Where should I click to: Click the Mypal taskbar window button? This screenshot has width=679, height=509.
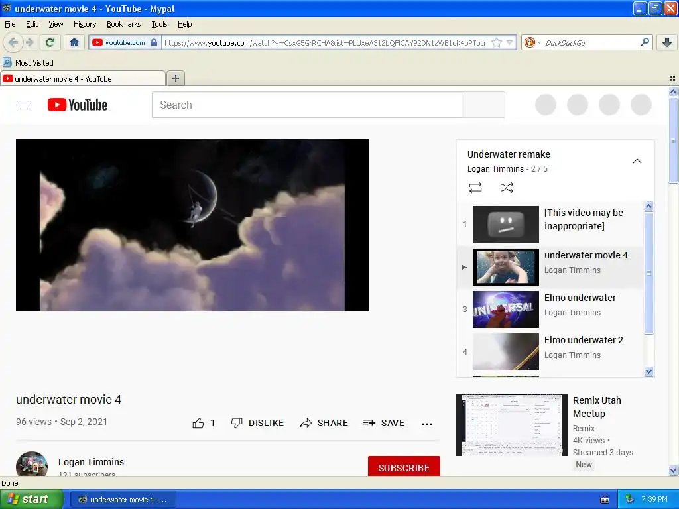[x=123, y=500]
